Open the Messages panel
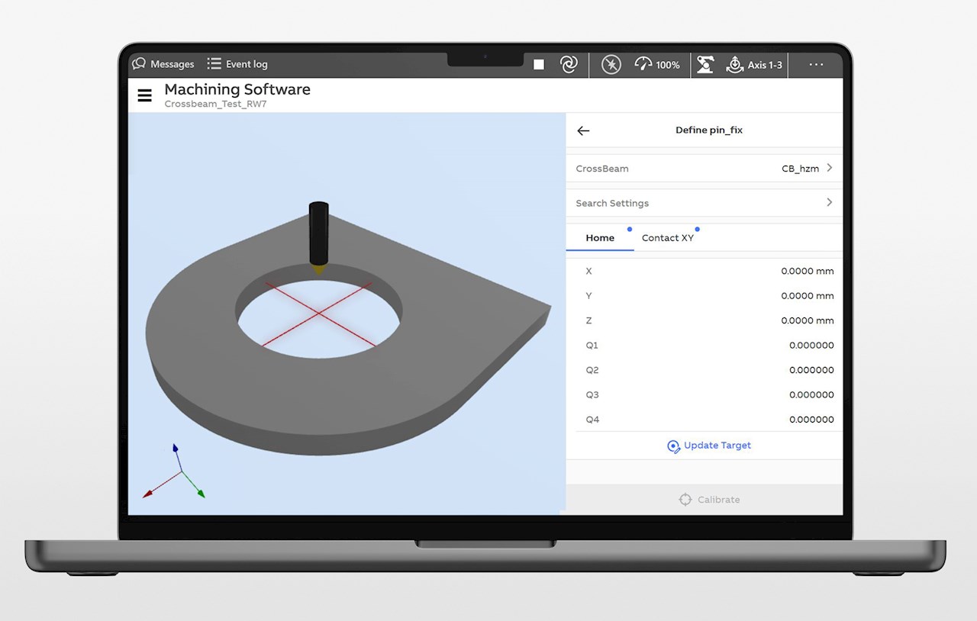Image resolution: width=977 pixels, height=621 pixels. (163, 64)
